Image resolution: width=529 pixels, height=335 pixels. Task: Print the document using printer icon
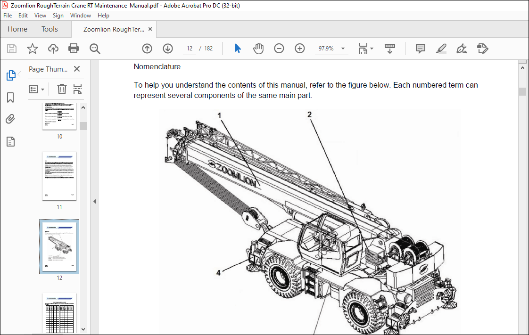(x=74, y=49)
